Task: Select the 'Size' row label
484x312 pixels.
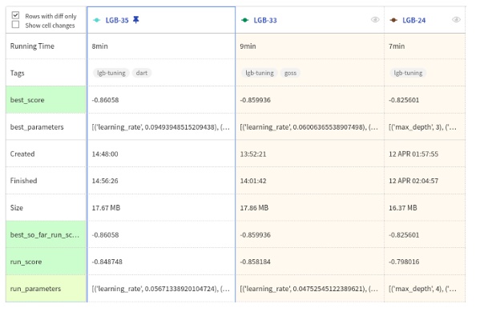Action: coord(17,208)
